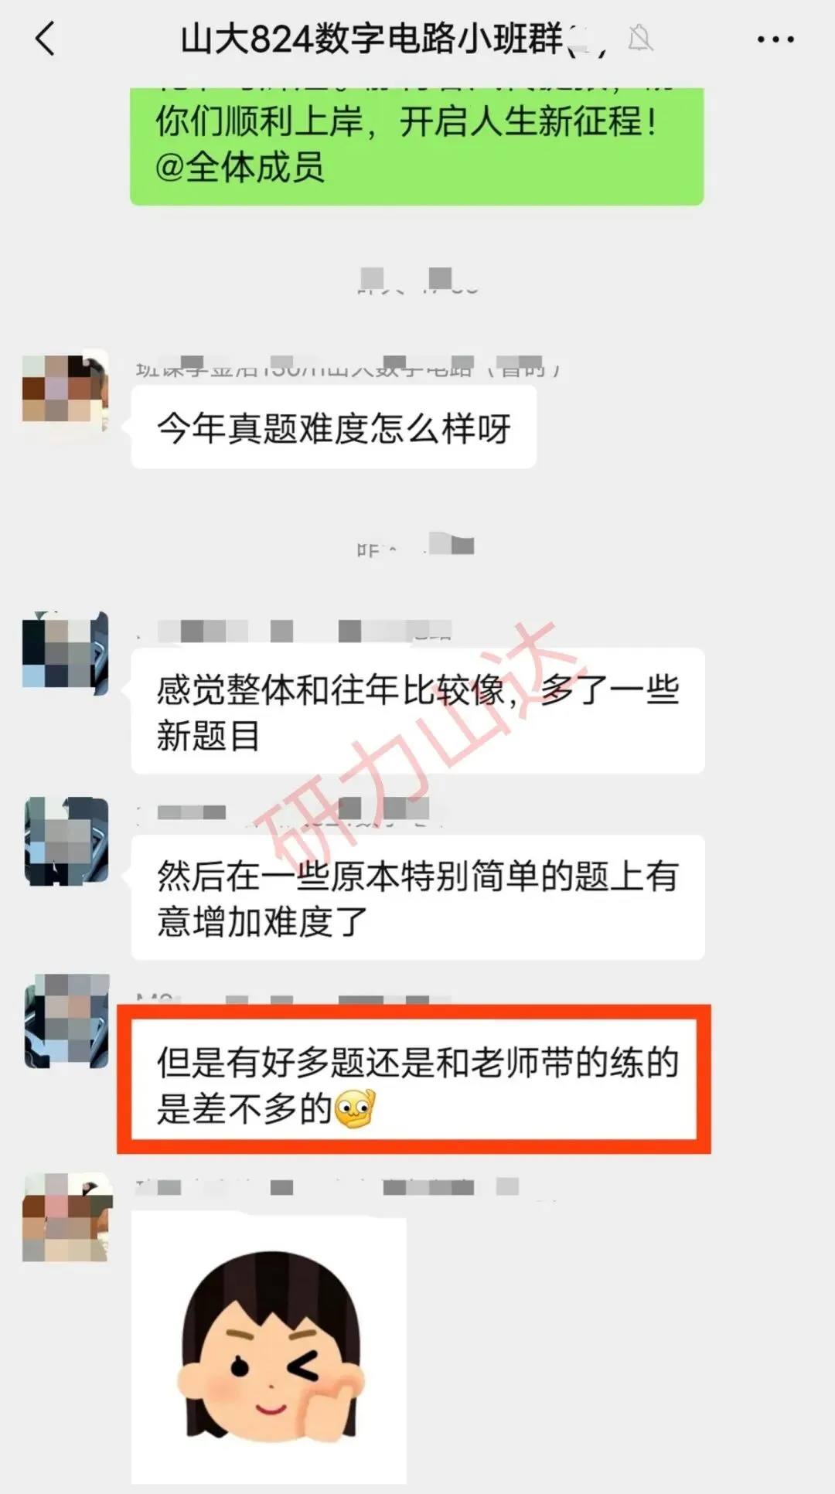
Task: Tap sender name above 今年真题难度 message
Action: click(x=348, y=366)
